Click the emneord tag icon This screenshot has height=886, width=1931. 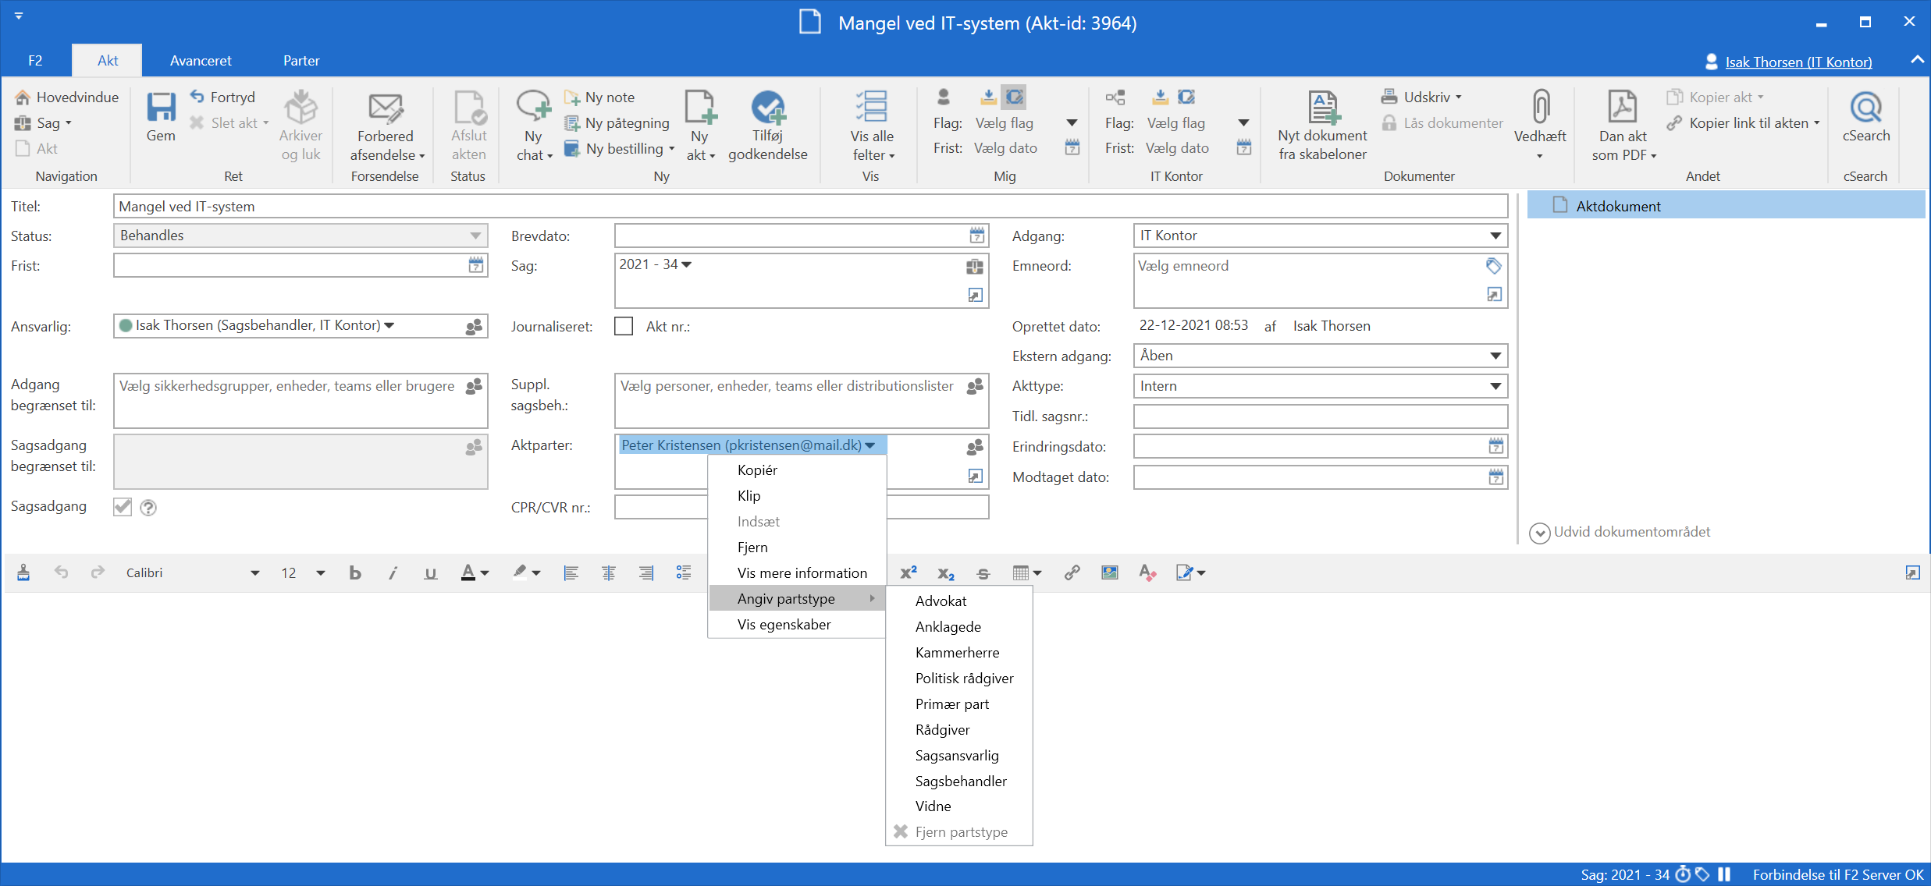[1494, 266]
